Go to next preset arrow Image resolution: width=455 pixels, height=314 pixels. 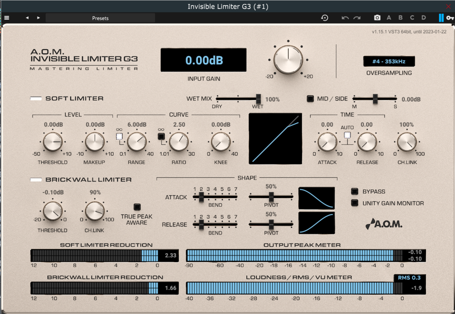[x=38, y=18]
